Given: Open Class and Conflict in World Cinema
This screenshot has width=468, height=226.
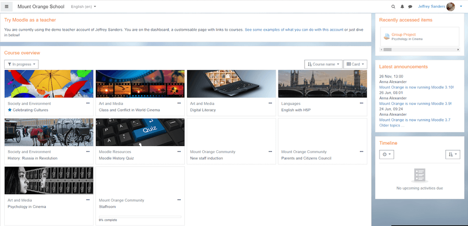Looking at the screenshot, I should point(129,110).
